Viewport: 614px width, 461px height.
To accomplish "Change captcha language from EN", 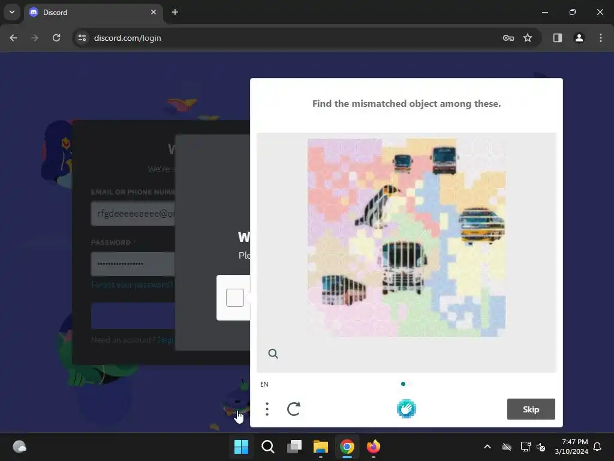I will tap(264, 384).
